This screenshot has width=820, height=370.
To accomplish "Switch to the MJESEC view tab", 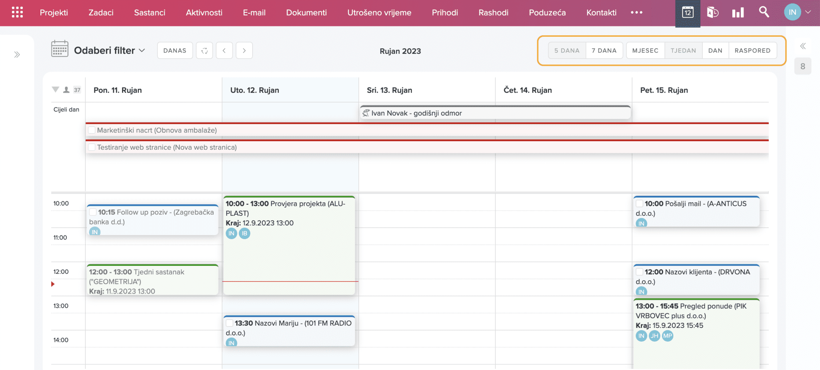I will coord(645,50).
